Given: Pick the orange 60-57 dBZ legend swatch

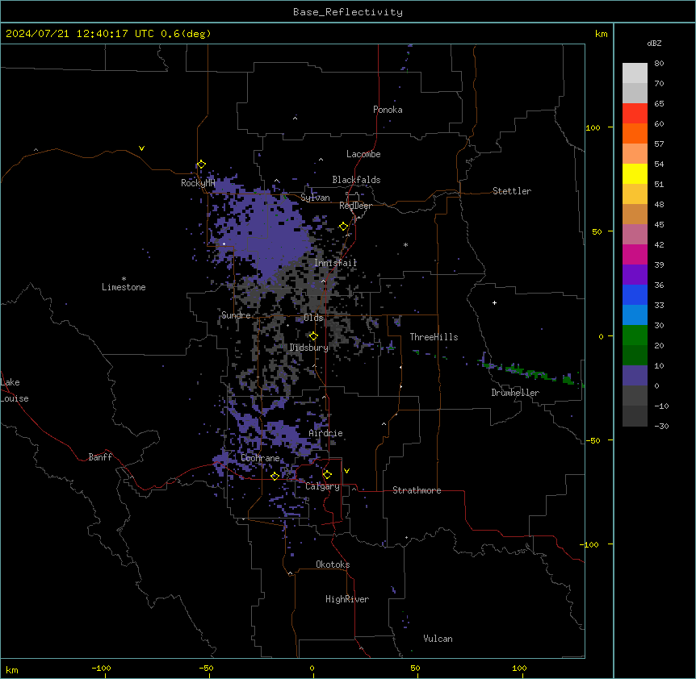Looking at the screenshot, I should point(635,133).
